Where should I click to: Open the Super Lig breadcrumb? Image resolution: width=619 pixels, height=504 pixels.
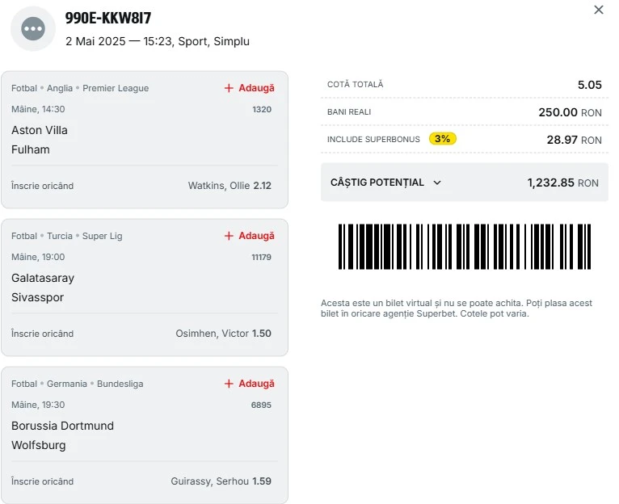click(x=103, y=236)
